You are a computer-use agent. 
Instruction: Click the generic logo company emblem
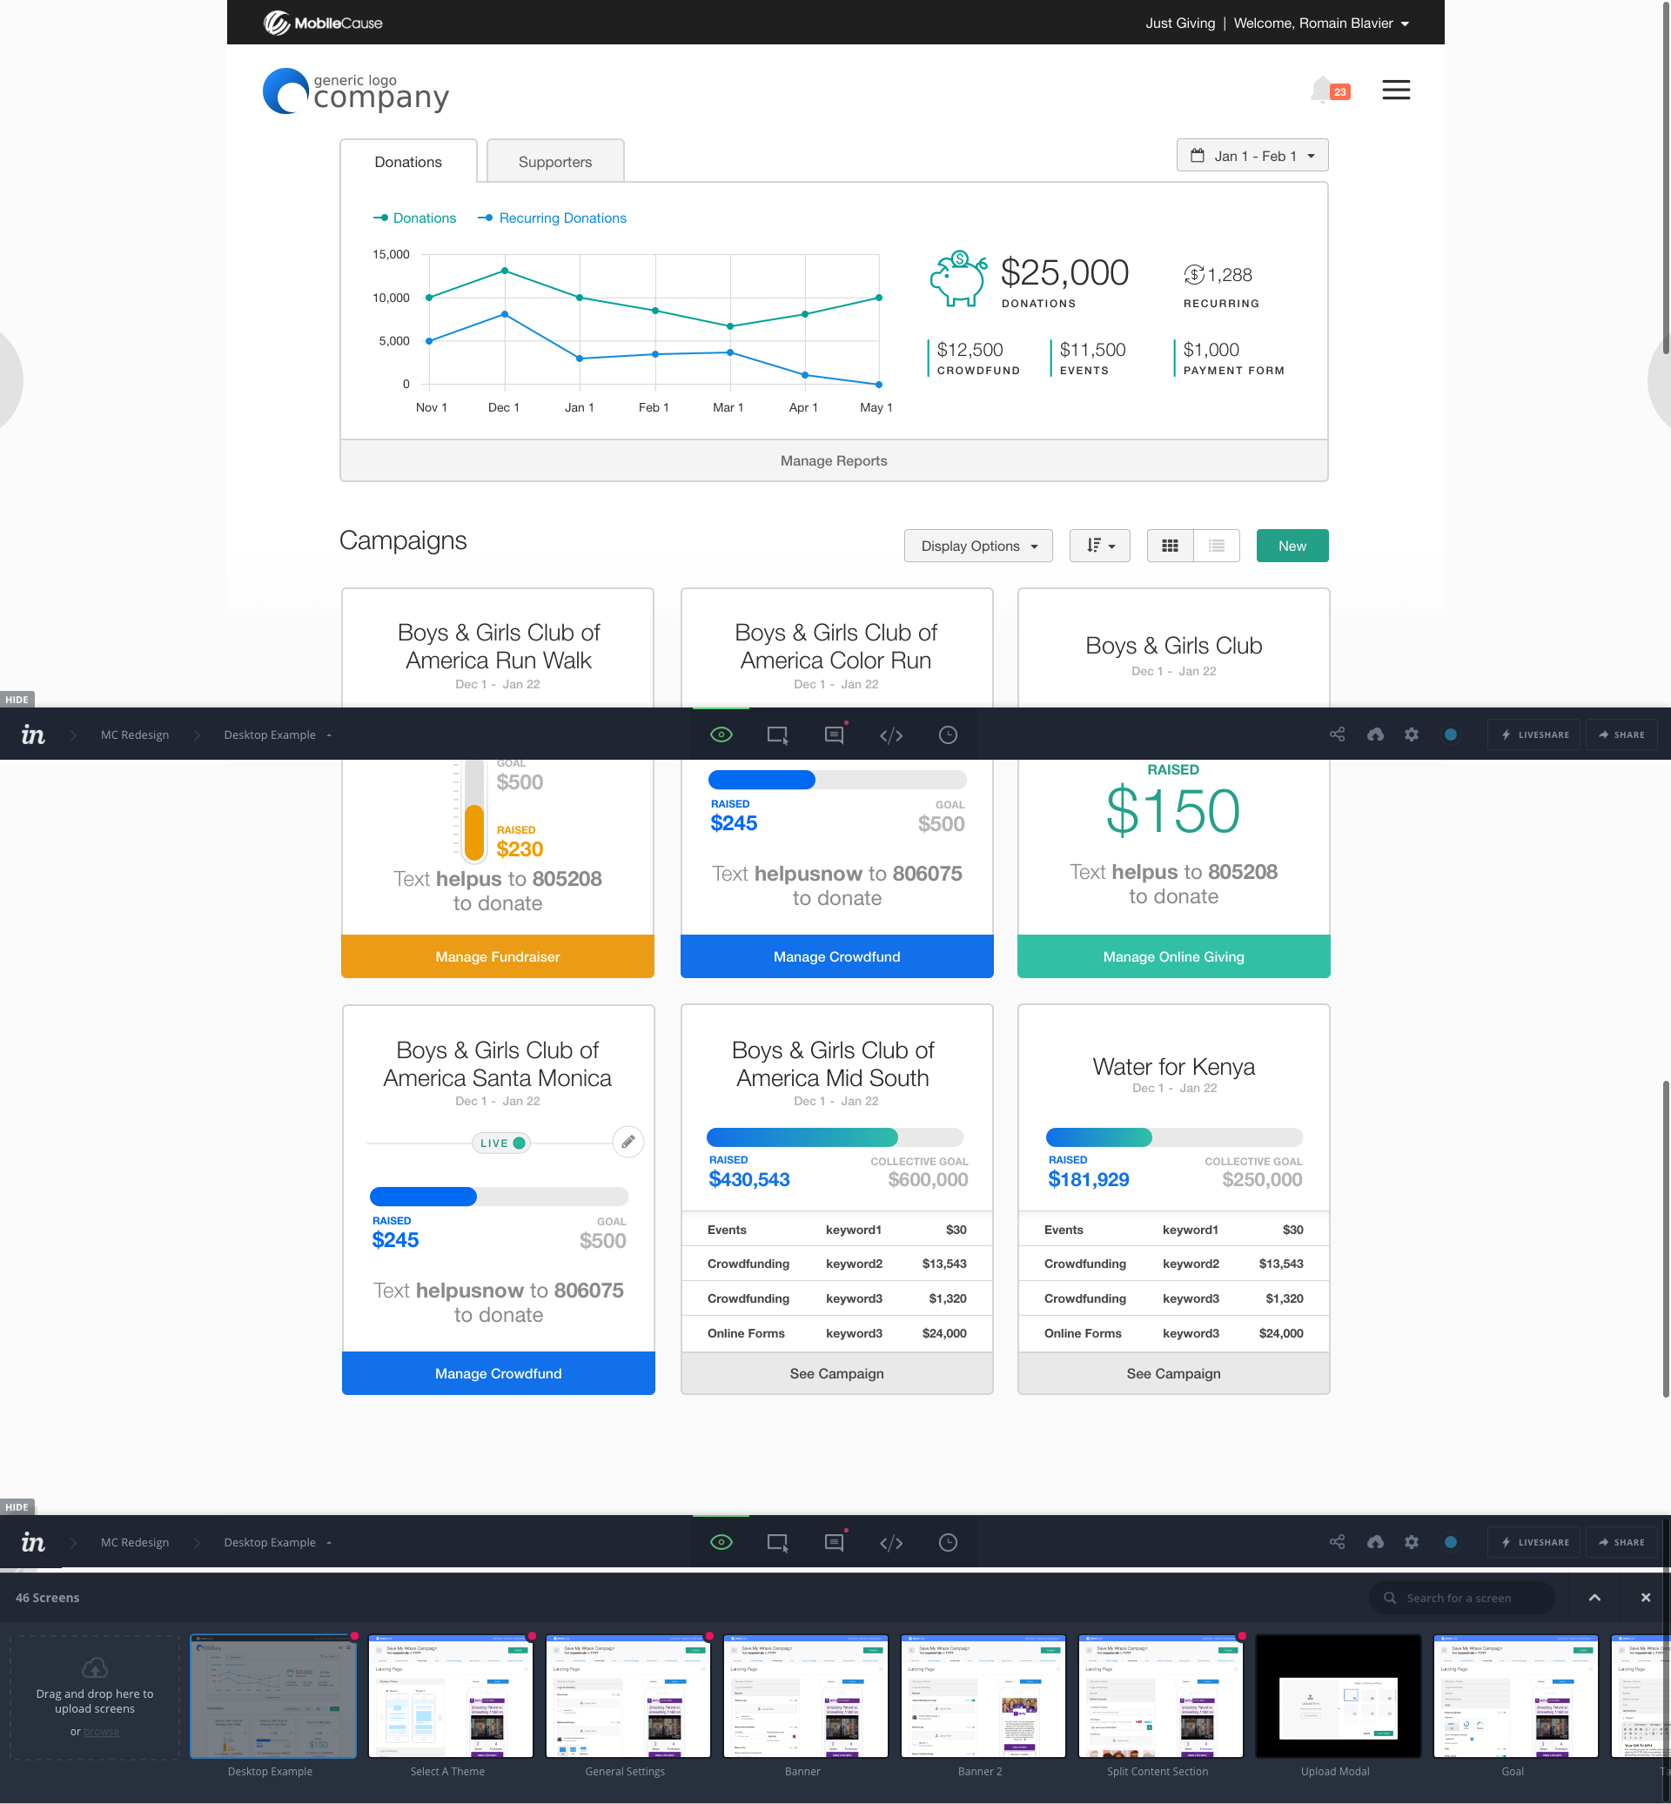pos(355,91)
